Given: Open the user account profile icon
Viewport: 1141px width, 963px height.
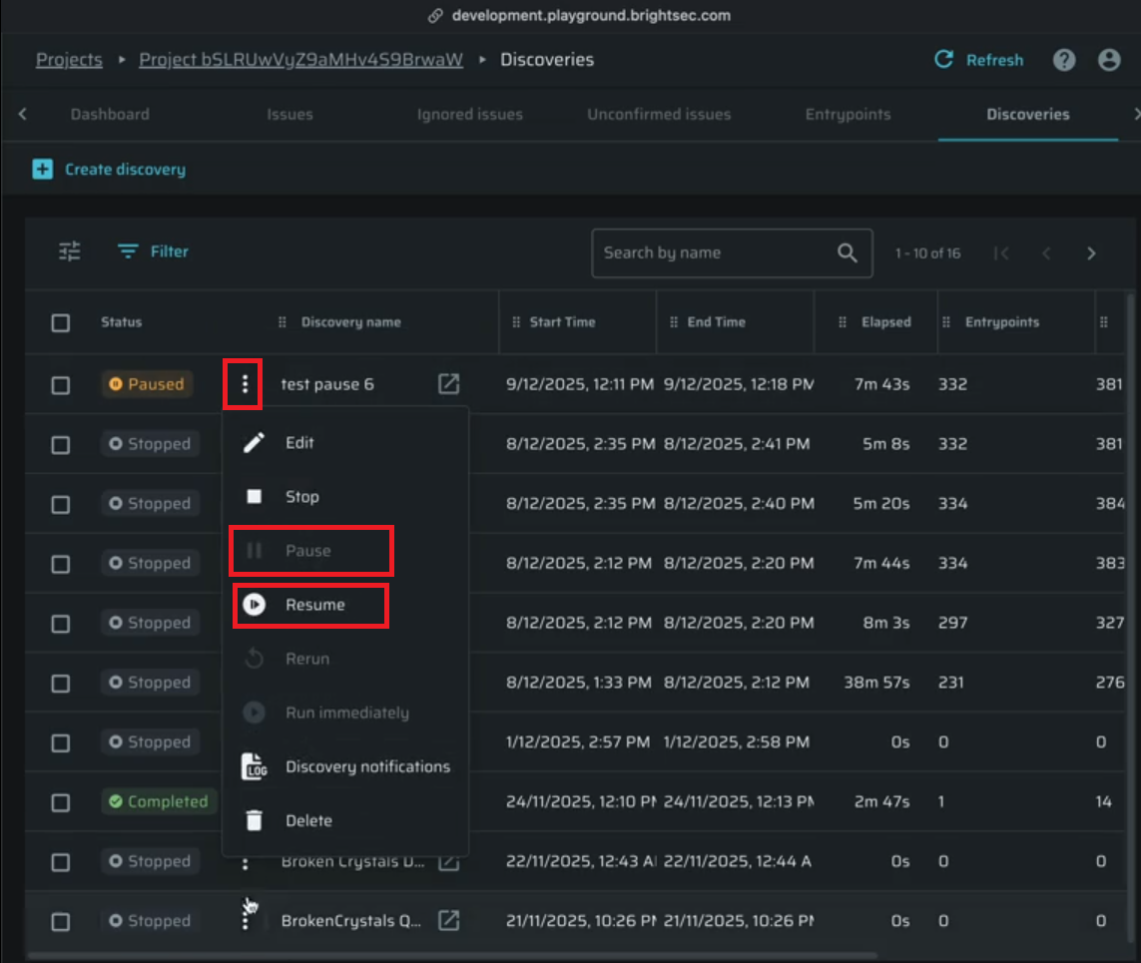Looking at the screenshot, I should coord(1109,60).
